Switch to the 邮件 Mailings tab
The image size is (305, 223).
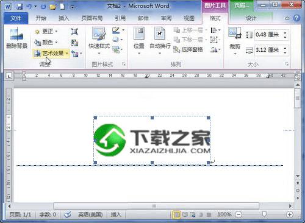(143, 18)
